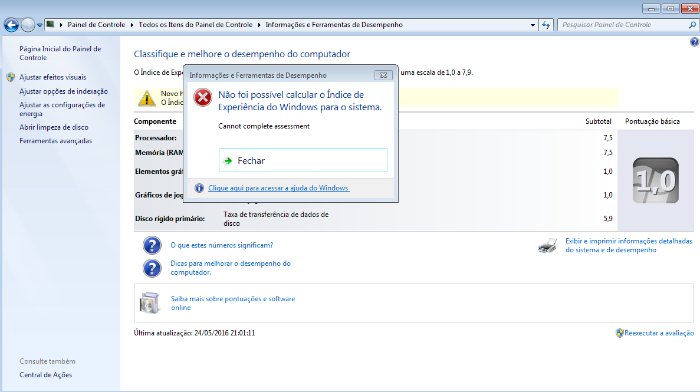Open 'Ajustar efeitos visuais' link
The image size is (700, 392).
click(x=52, y=77)
